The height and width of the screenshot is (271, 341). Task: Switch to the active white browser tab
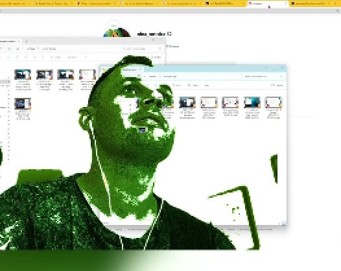268,3
